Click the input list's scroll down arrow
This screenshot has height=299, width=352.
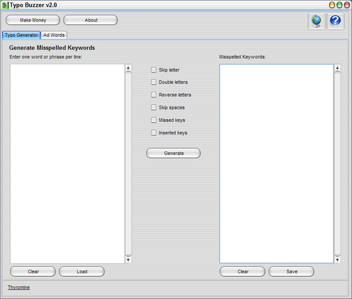tap(128, 260)
